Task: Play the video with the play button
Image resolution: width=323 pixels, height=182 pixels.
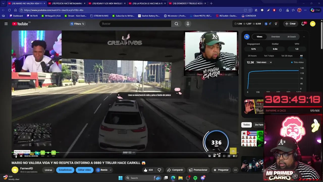Action: click(x=16, y=156)
